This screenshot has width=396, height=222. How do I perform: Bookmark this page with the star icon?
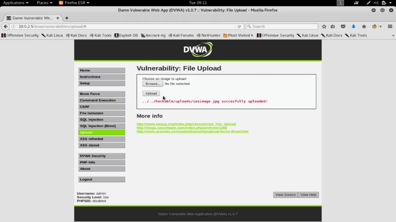click(x=324, y=27)
